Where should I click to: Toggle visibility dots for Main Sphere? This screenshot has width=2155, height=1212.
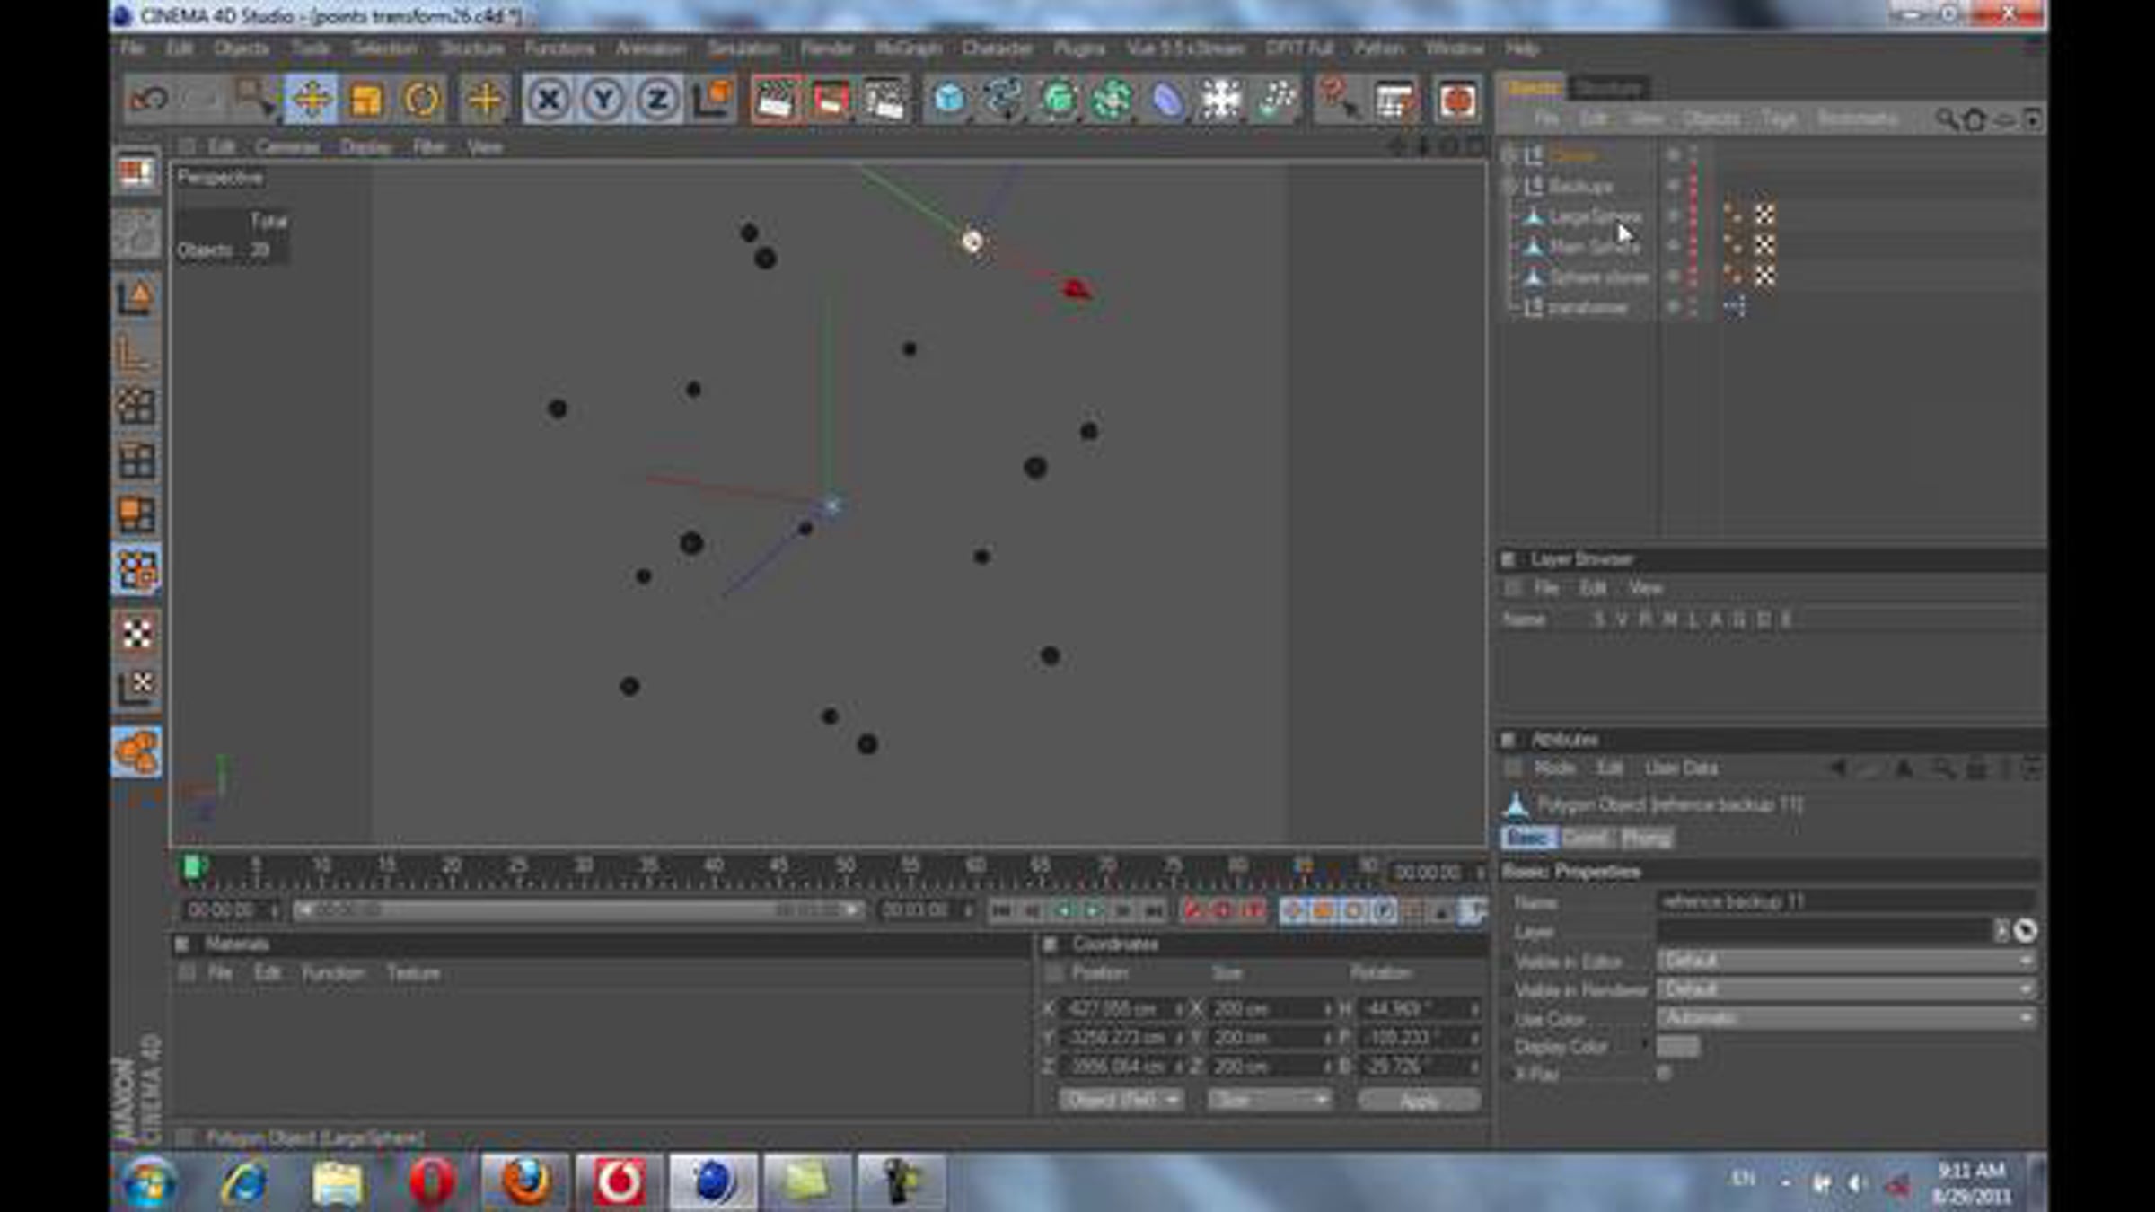[x=1693, y=246]
